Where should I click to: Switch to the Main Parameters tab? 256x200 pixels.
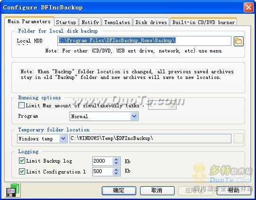click(x=29, y=21)
